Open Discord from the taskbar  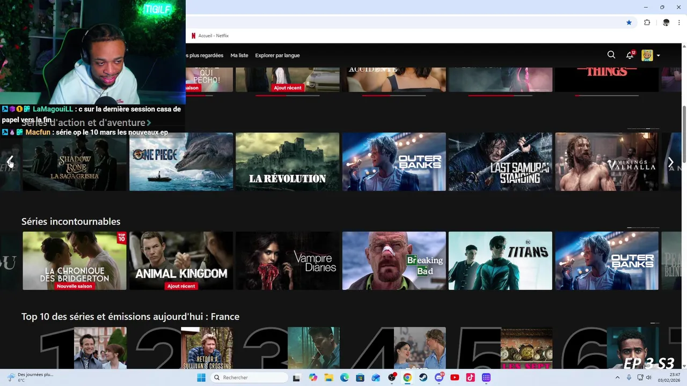pos(439,377)
